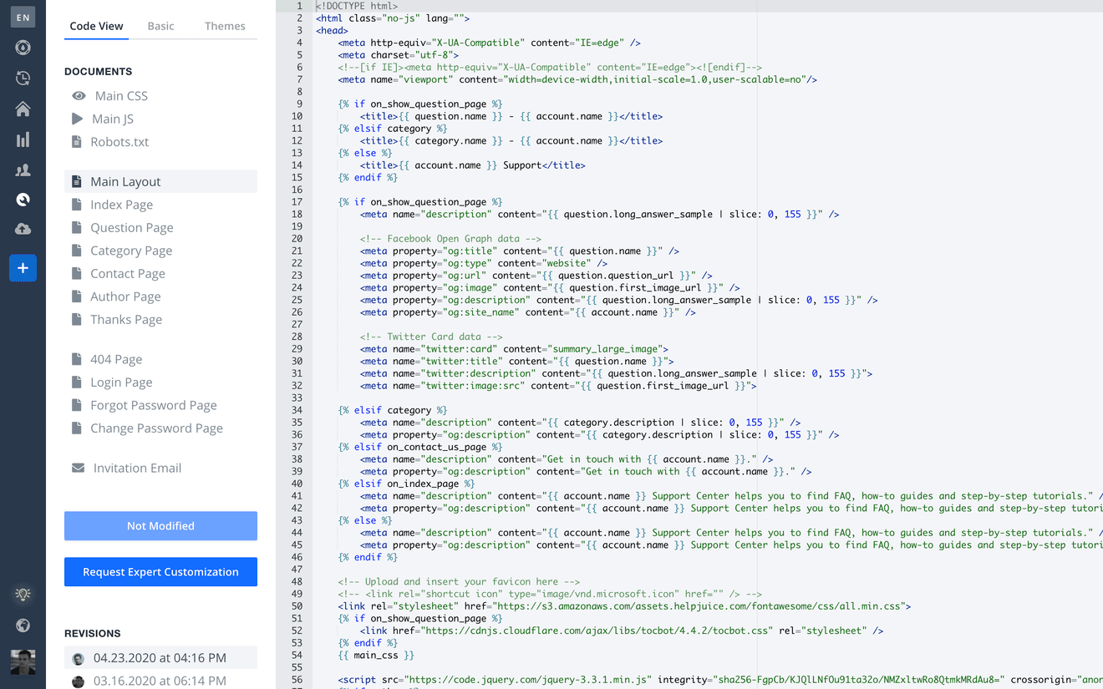Open the users icon in sidebar

(x=23, y=170)
